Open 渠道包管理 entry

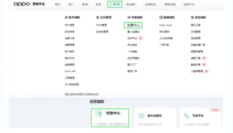tap(197, 52)
